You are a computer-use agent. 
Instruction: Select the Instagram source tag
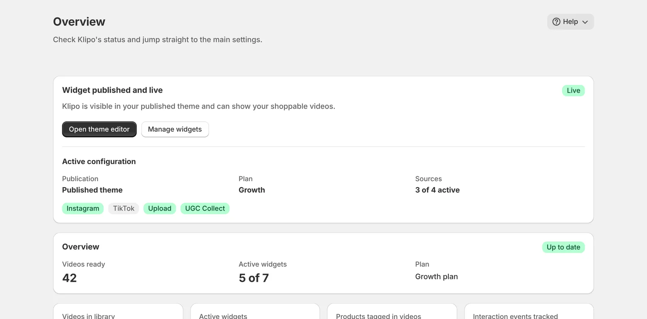pyautogui.click(x=83, y=209)
